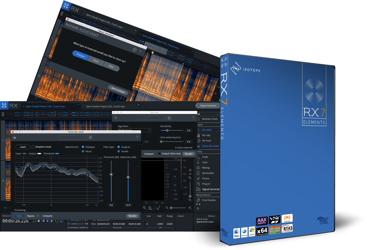Open De-click module in the Repair list
This screenshot has width=367, height=250.
point(206,130)
